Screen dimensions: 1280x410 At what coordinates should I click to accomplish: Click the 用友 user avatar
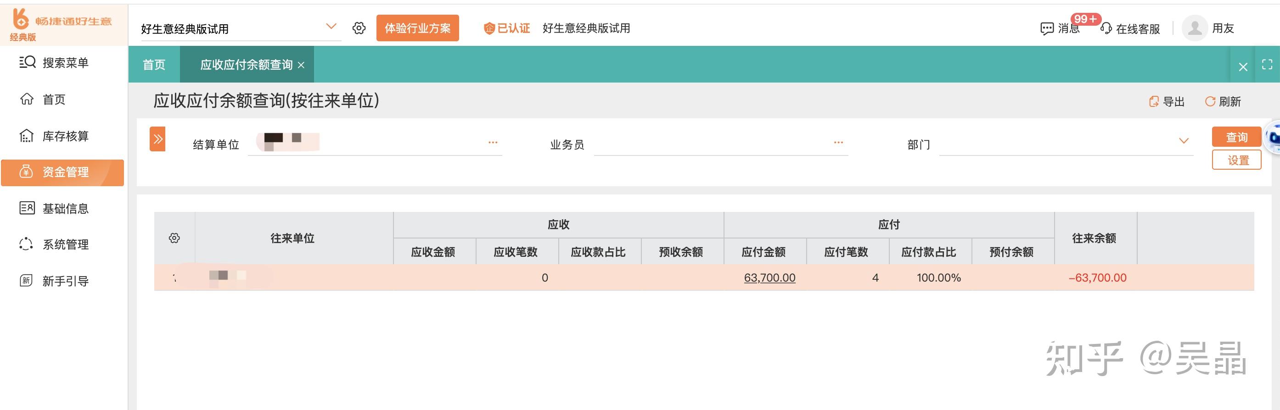click(1195, 28)
